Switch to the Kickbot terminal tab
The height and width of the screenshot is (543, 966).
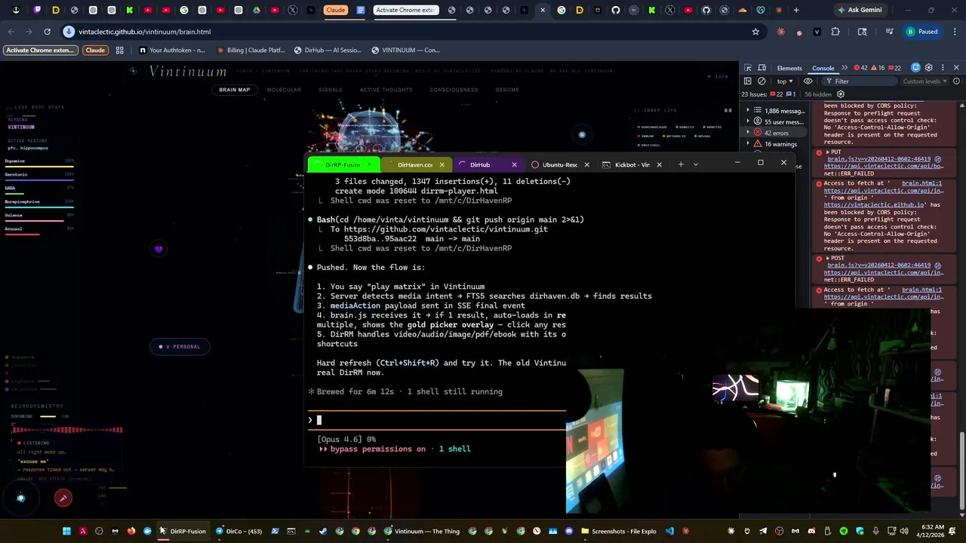(x=632, y=164)
